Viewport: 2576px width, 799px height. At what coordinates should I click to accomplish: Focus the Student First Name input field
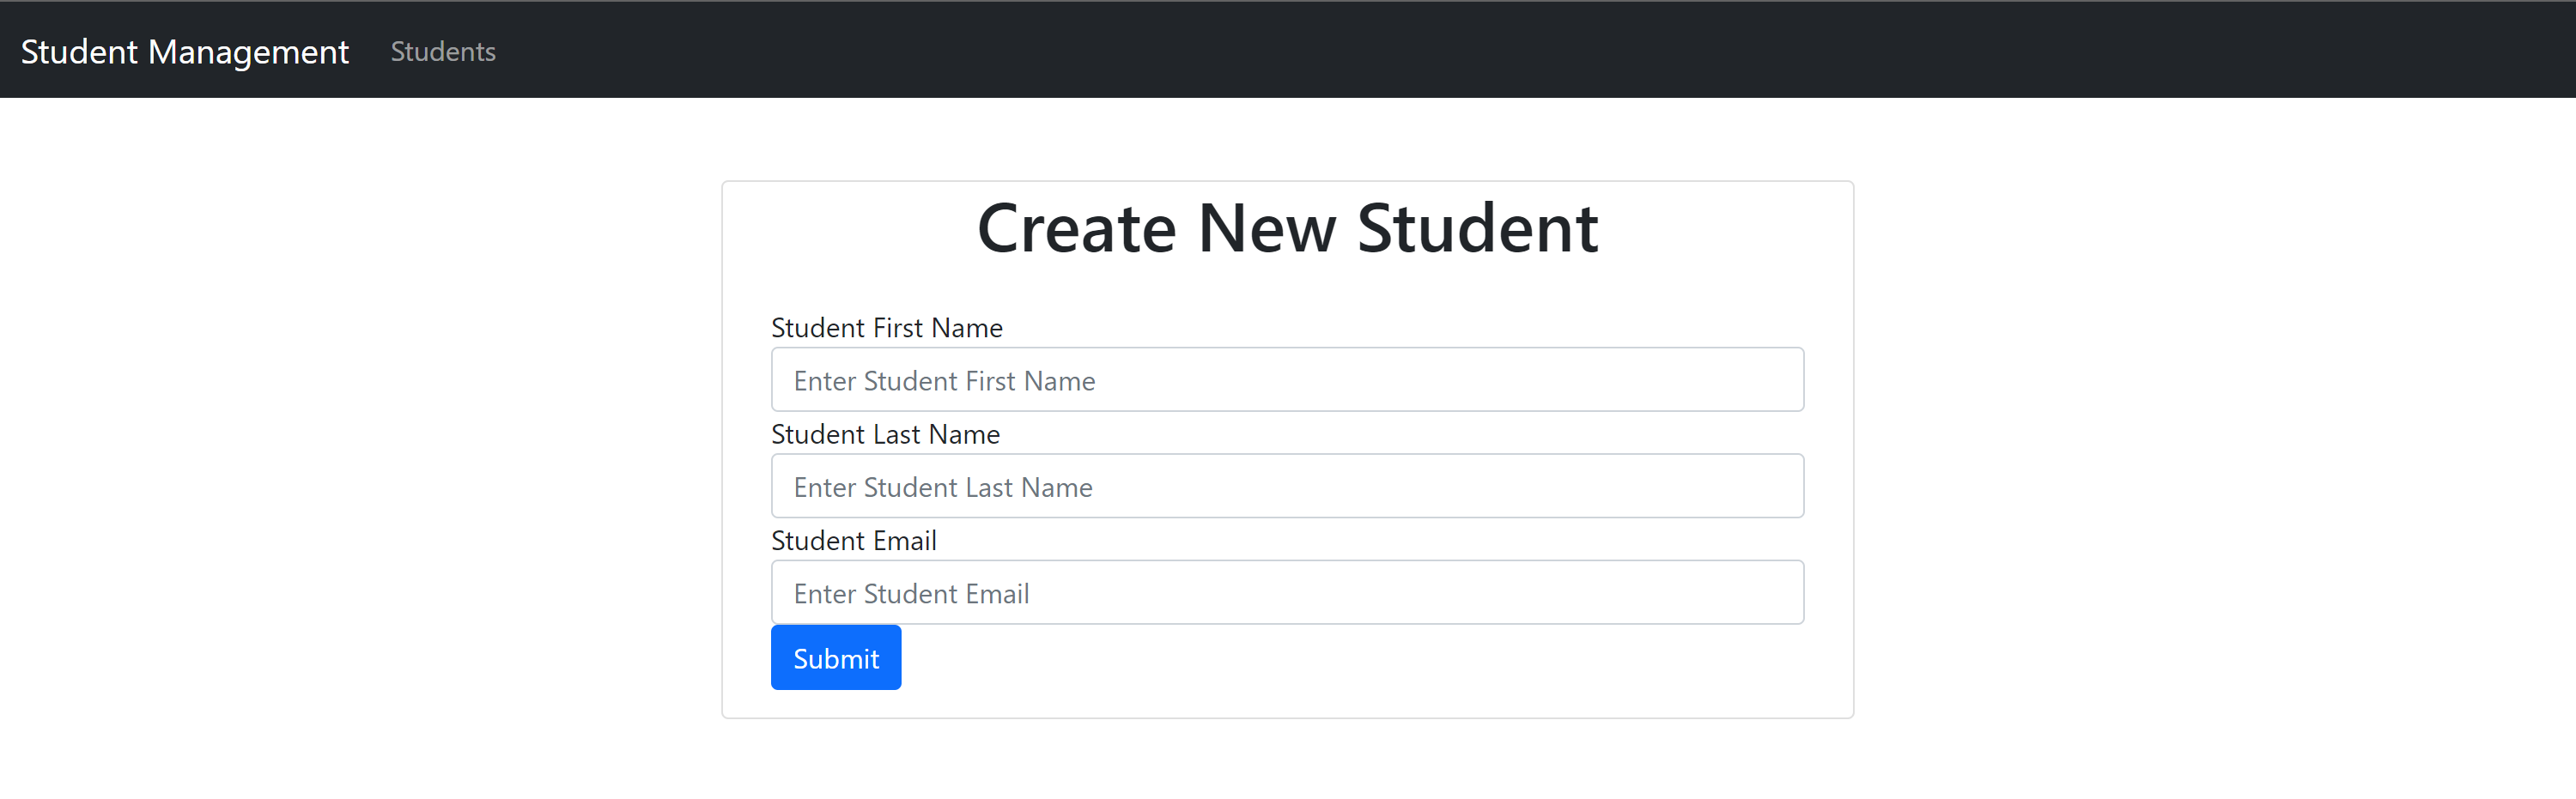(1287, 380)
